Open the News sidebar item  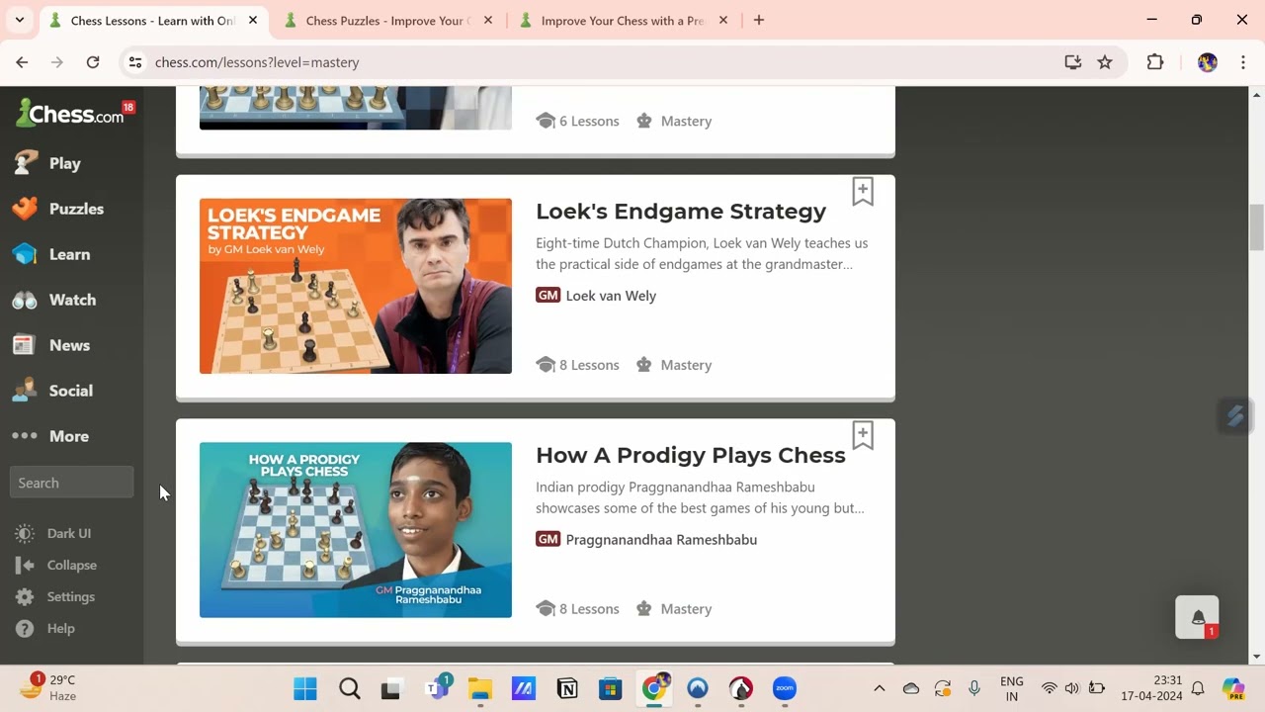pyautogui.click(x=71, y=345)
